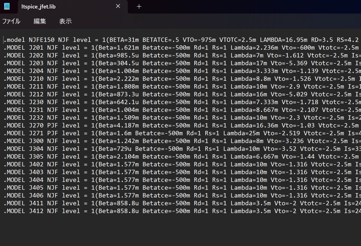Click the J304 model name
Screen dimensions: 361x246
pos(36,149)
